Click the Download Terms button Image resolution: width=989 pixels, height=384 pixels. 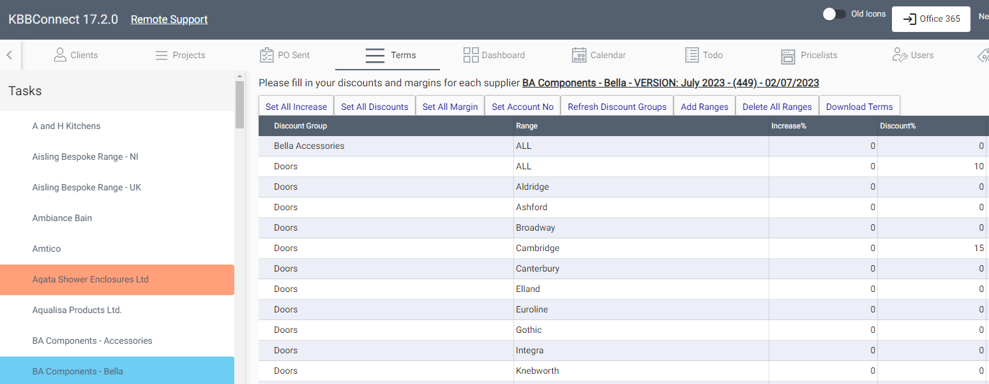coord(859,107)
